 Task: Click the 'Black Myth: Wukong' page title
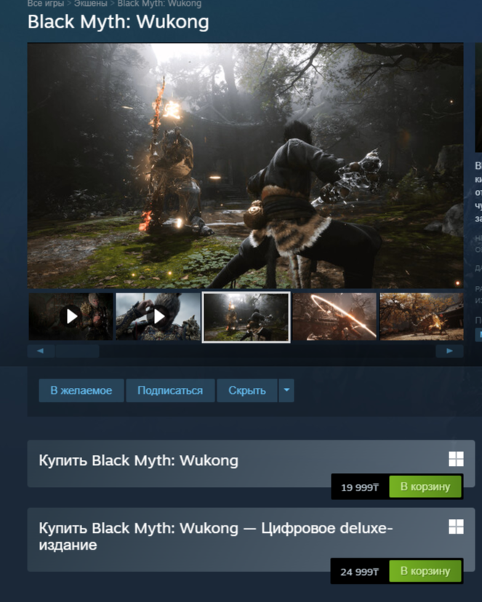119,22
